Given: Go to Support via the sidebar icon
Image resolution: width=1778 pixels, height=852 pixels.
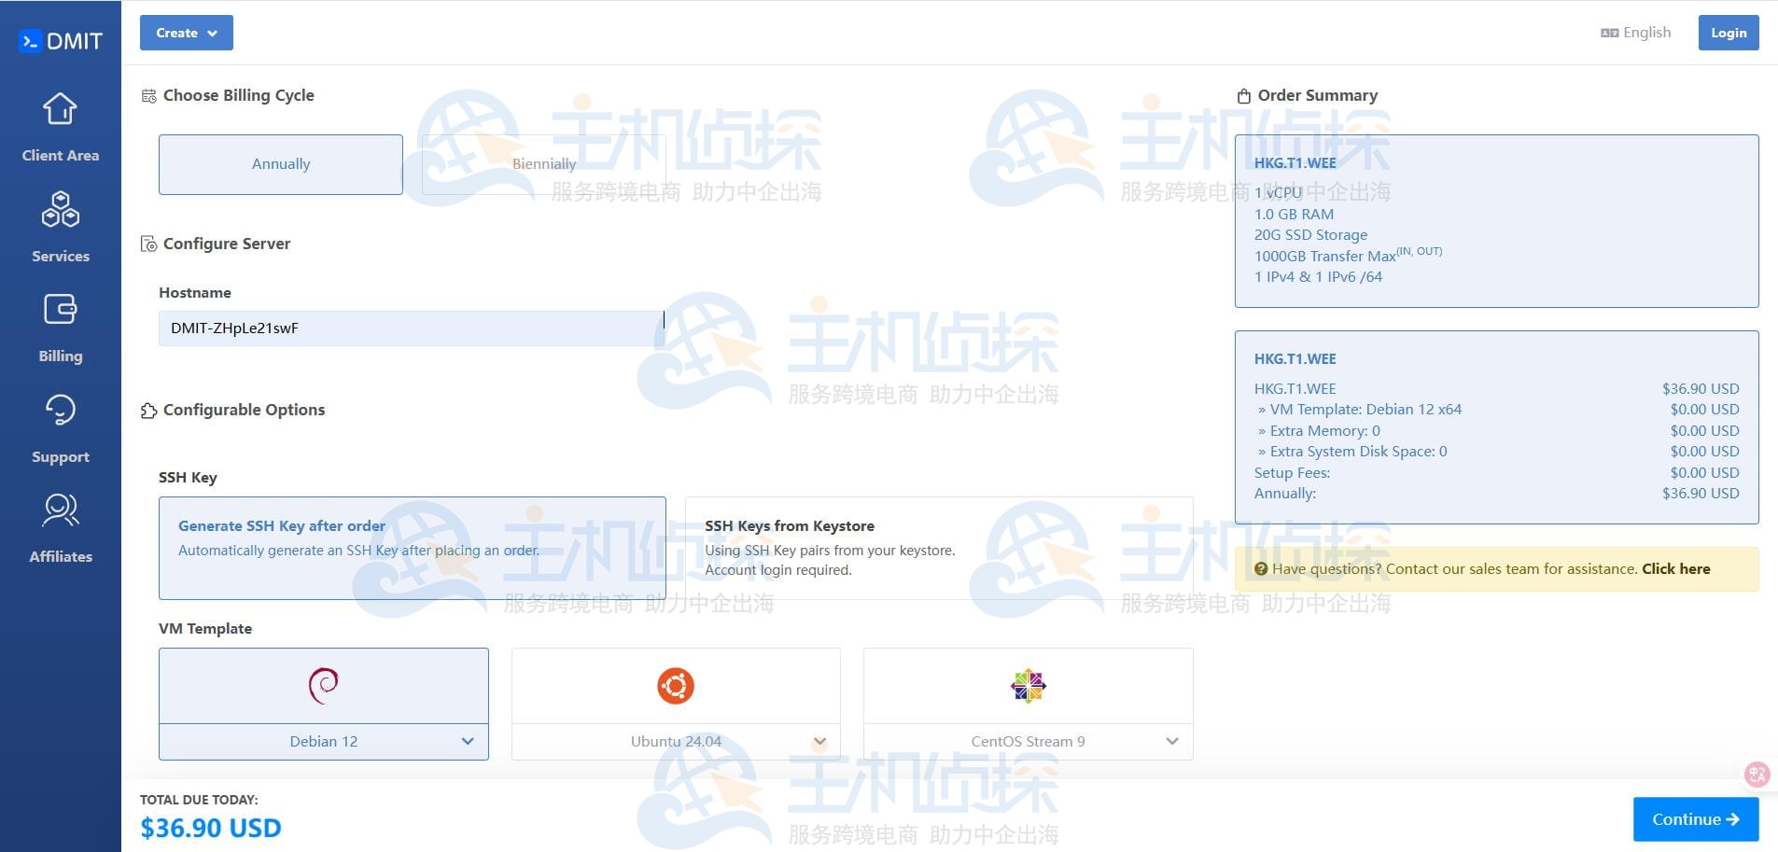Looking at the screenshot, I should click(x=60, y=426).
